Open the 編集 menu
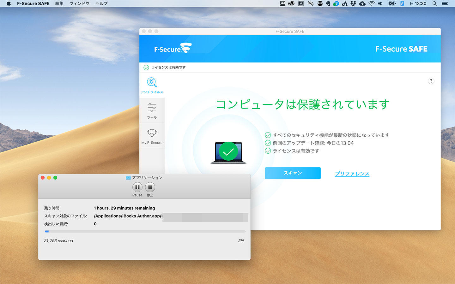 coord(59,3)
